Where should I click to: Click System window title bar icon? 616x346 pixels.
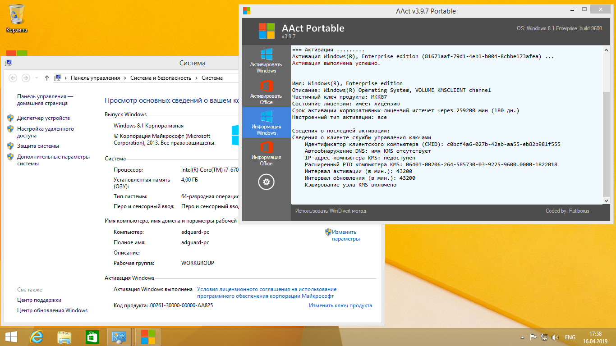click(x=9, y=63)
